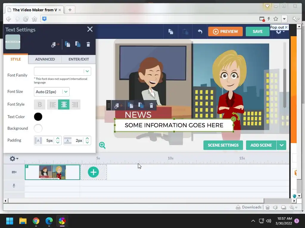Click paste icon in Text Settings header
Image resolution: width=305 pixels, height=228 pixels.
click(78, 45)
